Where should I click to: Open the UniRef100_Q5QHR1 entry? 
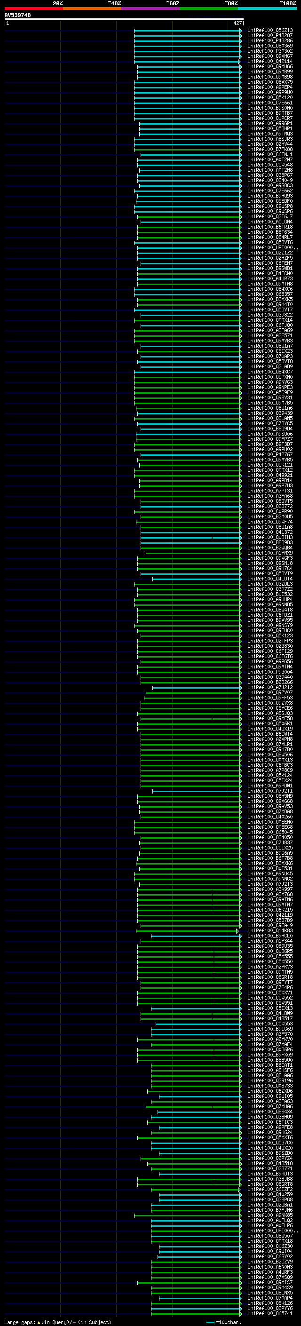(269, 129)
